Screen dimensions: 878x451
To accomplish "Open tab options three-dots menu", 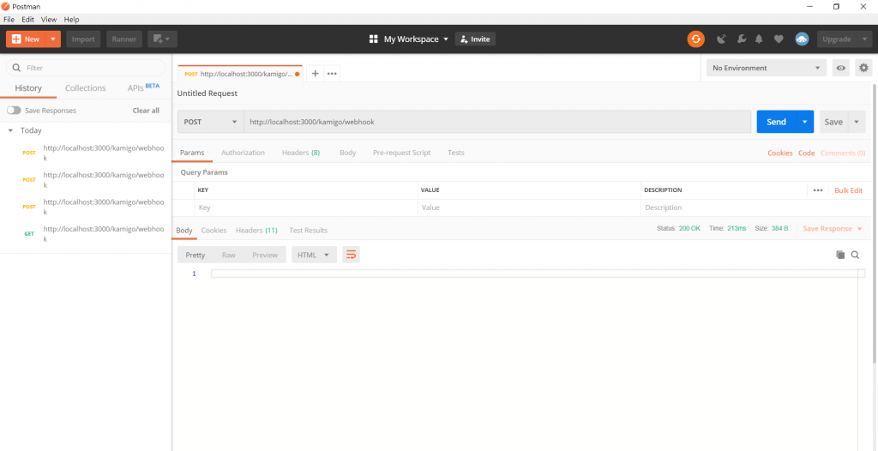I will pos(332,74).
